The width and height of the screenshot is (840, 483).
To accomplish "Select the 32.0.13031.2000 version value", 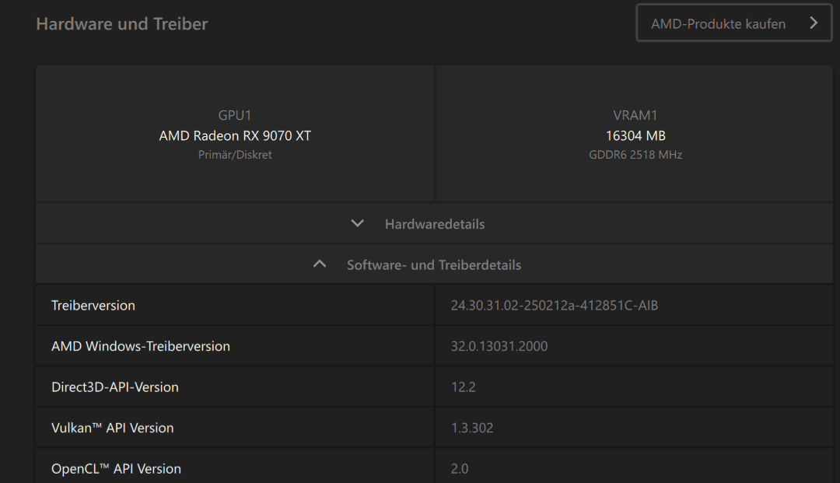I will click(x=499, y=346).
